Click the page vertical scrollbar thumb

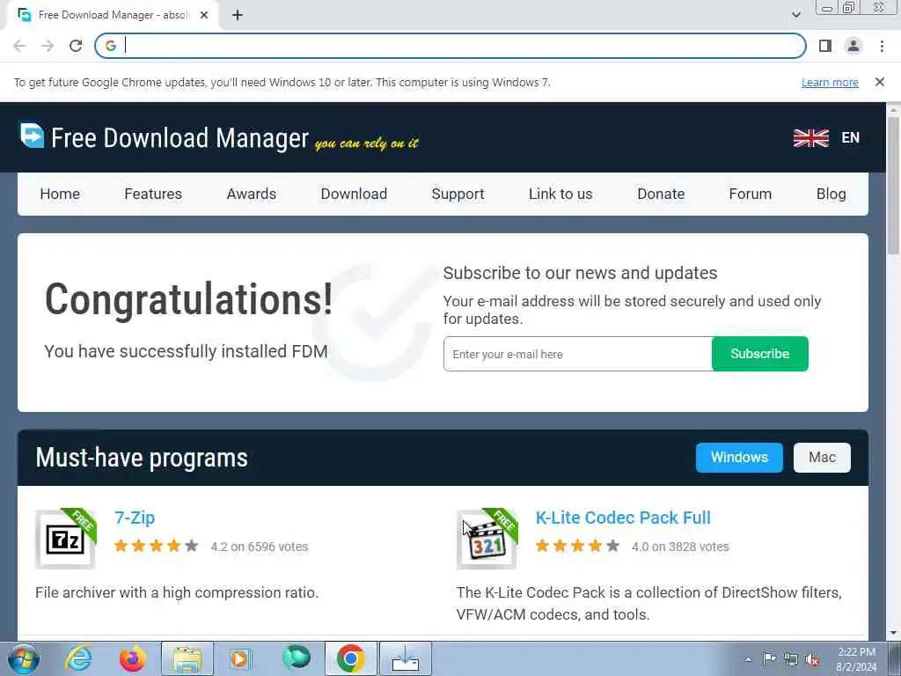[893, 185]
